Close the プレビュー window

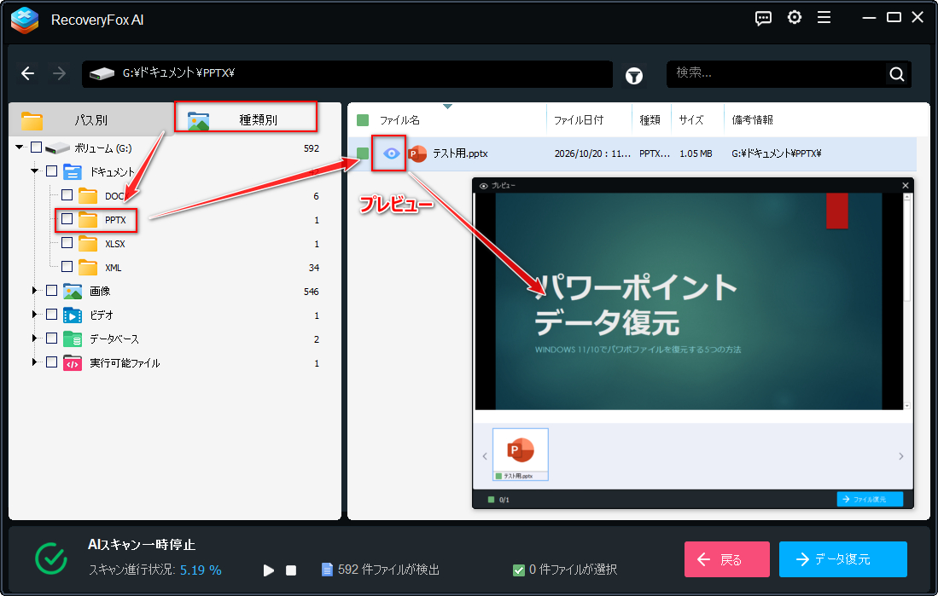(x=905, y=185)
